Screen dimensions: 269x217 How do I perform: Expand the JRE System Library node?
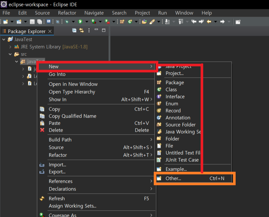point(10,47)
